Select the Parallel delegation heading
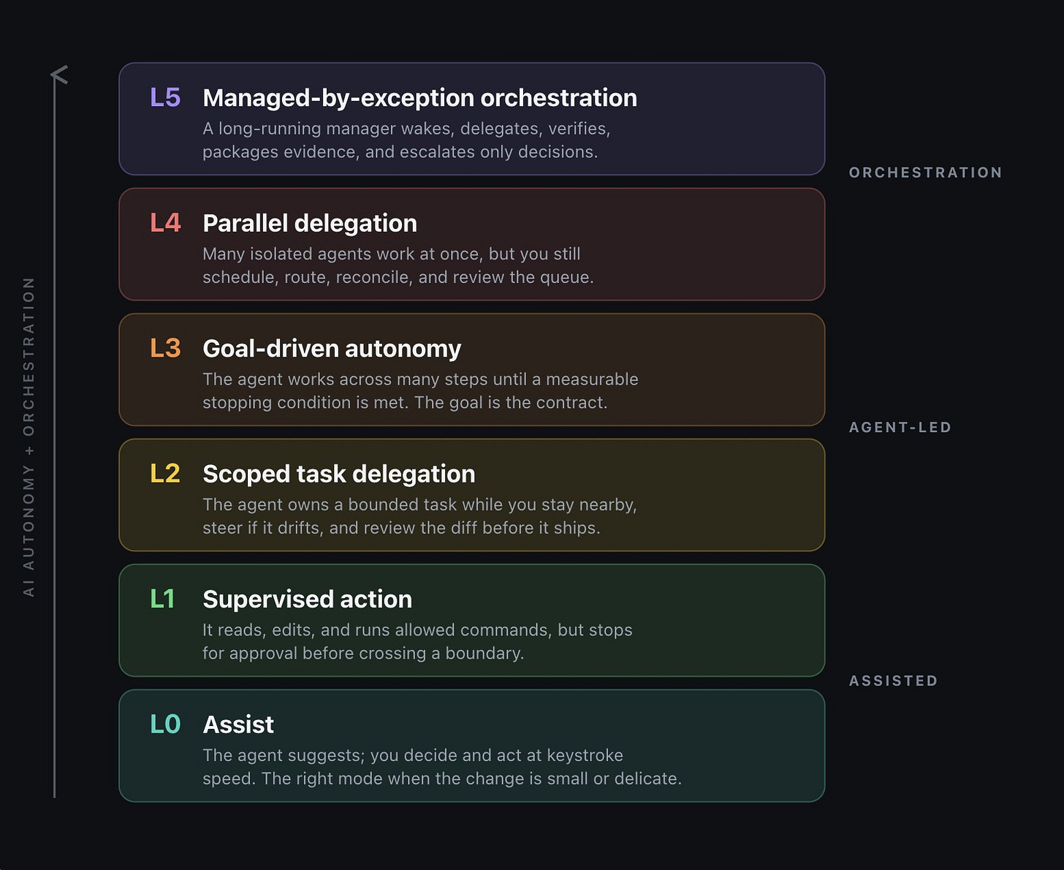The height and width of the screenshot is (870, 1064). pyautogui.click(x=310, y=223)
